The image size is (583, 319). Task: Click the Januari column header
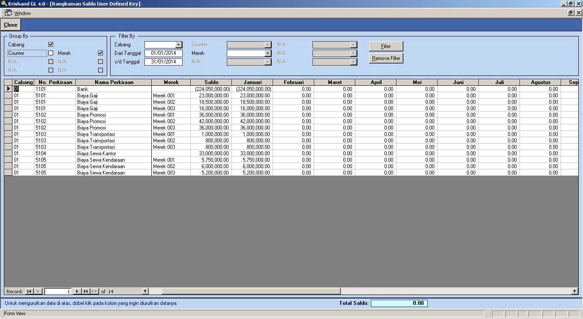pyautogui.click(x=252, y=82)
